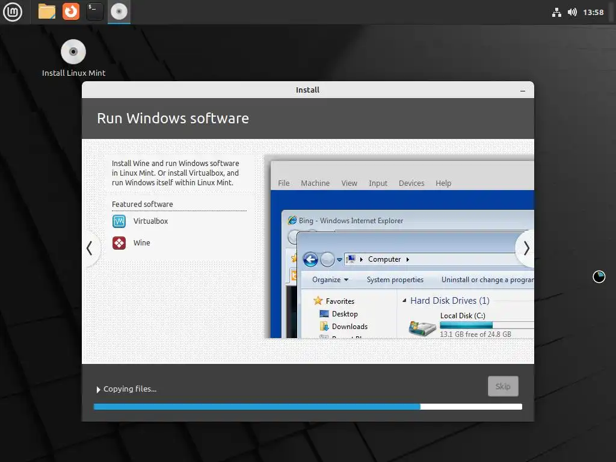Viewport: 616px width, 462px height.
Task: Advance to the next slide with right arrow
Action: (526, 248)
